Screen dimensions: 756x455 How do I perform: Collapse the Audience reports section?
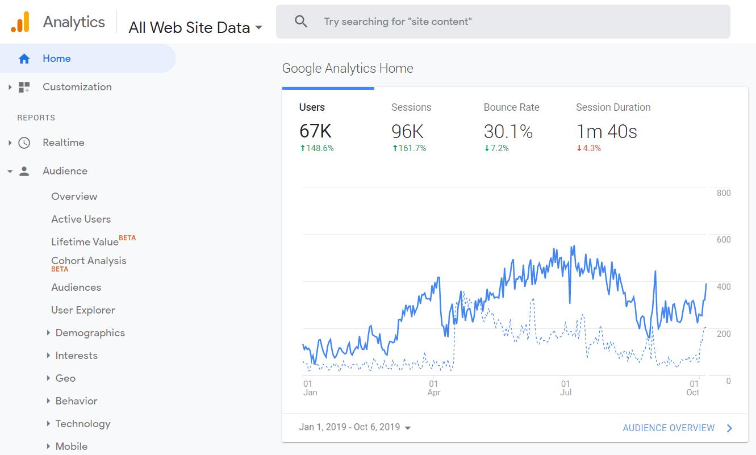(10, 171)
